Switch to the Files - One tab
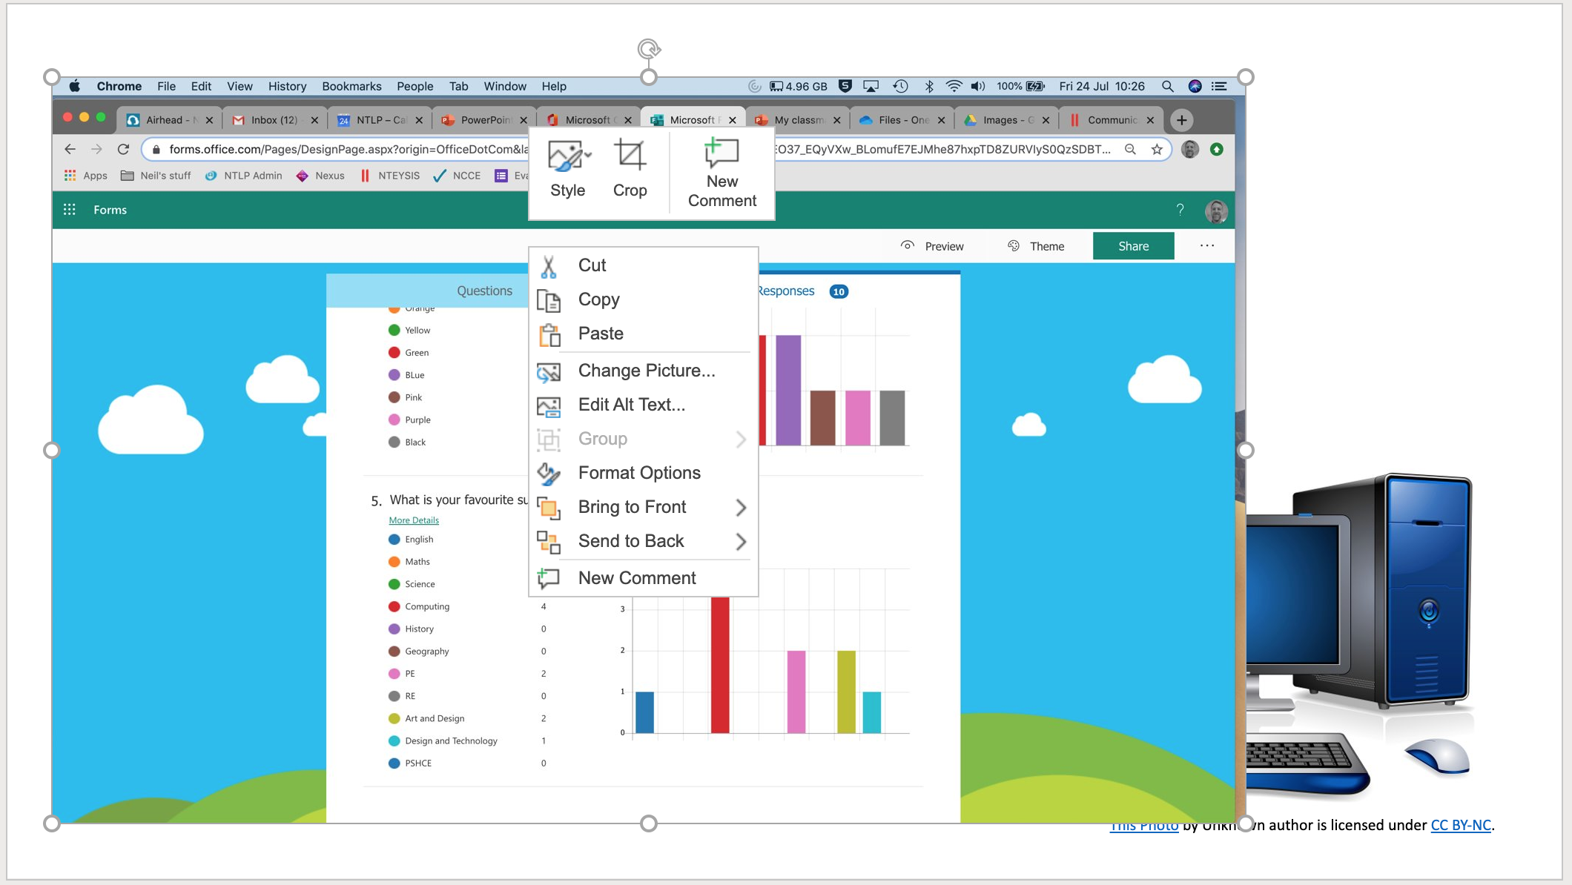Image resolution: width=1572 pixels, height=885 pixels. [x=902, y=120]
